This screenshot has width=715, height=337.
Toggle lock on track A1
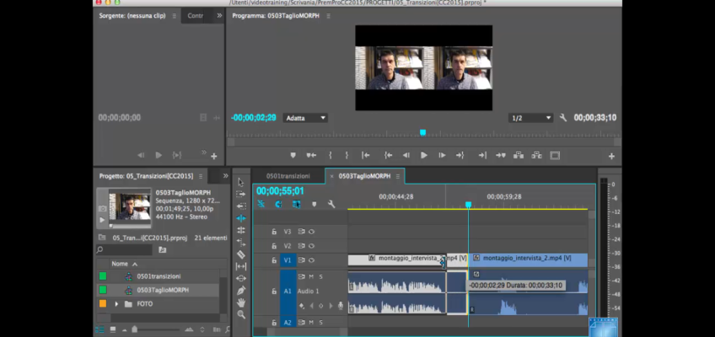[274, 291]
